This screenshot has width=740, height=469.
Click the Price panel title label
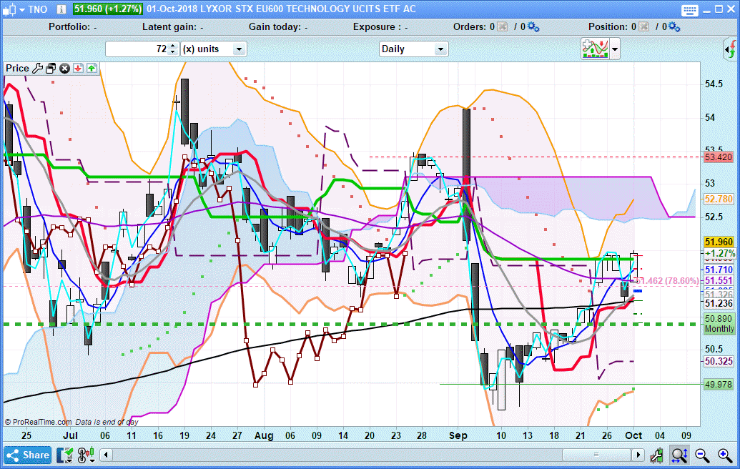pyautogui.click(x=17, y=68)
